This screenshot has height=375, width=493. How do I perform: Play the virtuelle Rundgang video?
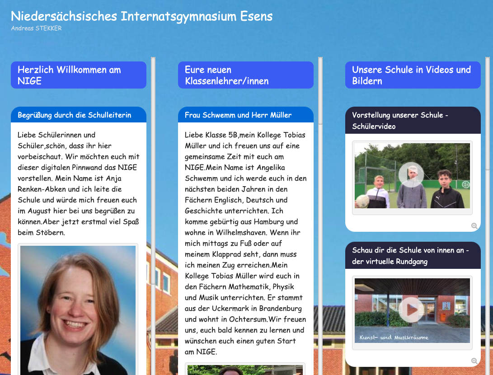click(x=411, y=310)
